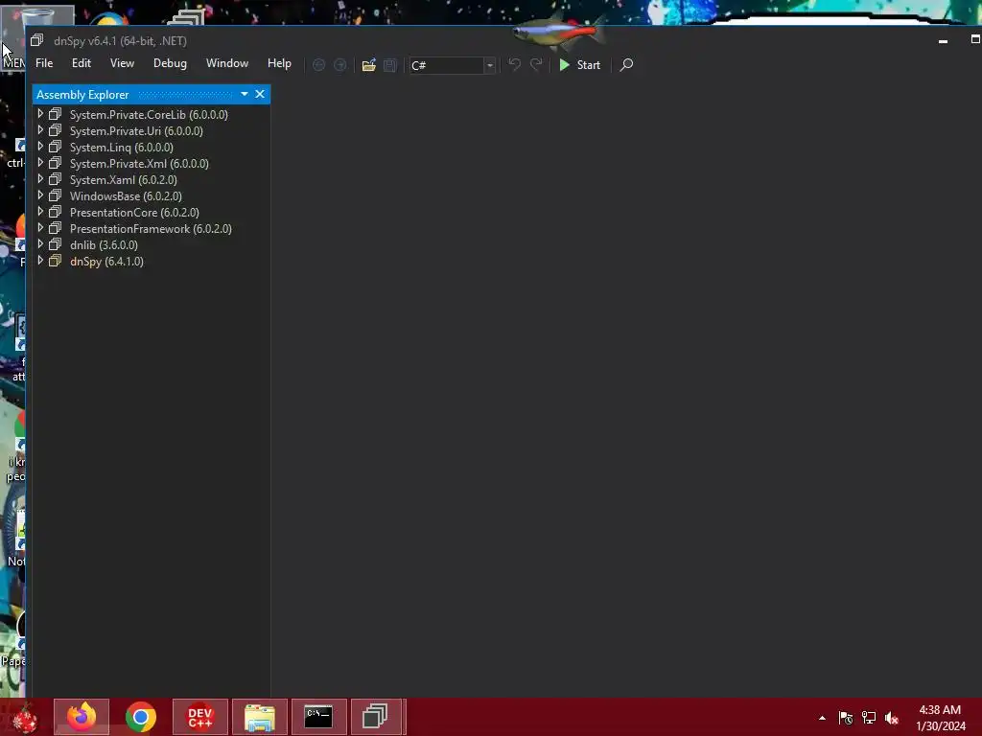
Task: Open File Explorer from the taskbar
Action: pyautogui.click(x=260, y=717)
